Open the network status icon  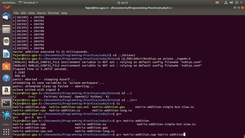226,3
